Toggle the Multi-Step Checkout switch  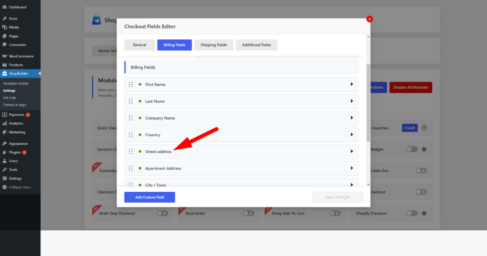pyautogui.click(x=162, y=214)
